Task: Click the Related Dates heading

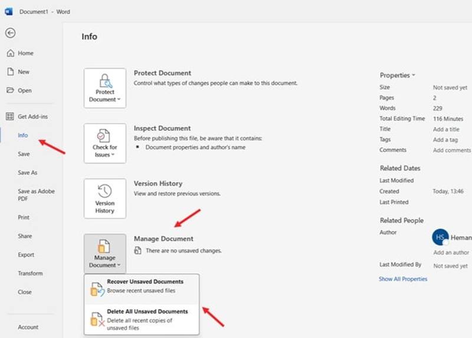Action: coord(400,168)
